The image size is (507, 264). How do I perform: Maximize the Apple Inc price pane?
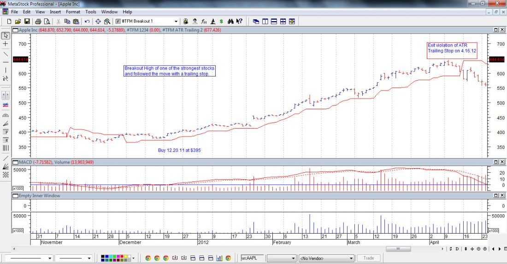pos(495,30)
